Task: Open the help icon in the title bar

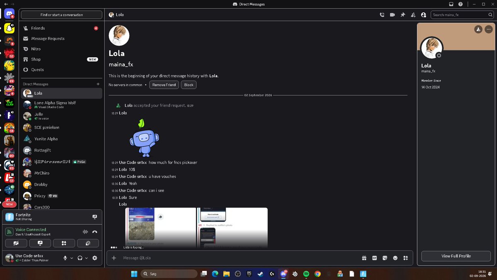Action: click(461, 4)
